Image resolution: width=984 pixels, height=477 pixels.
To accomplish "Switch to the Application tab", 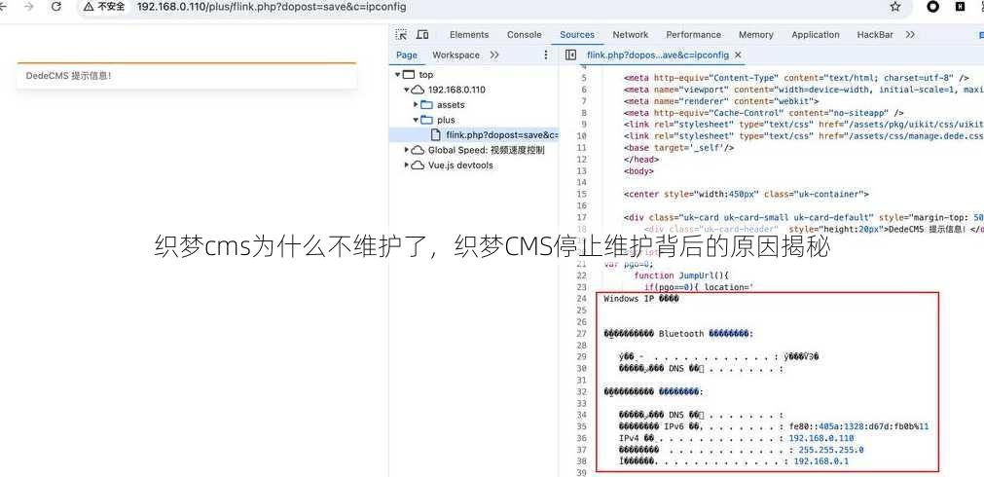I will click(x=816, y=34).
